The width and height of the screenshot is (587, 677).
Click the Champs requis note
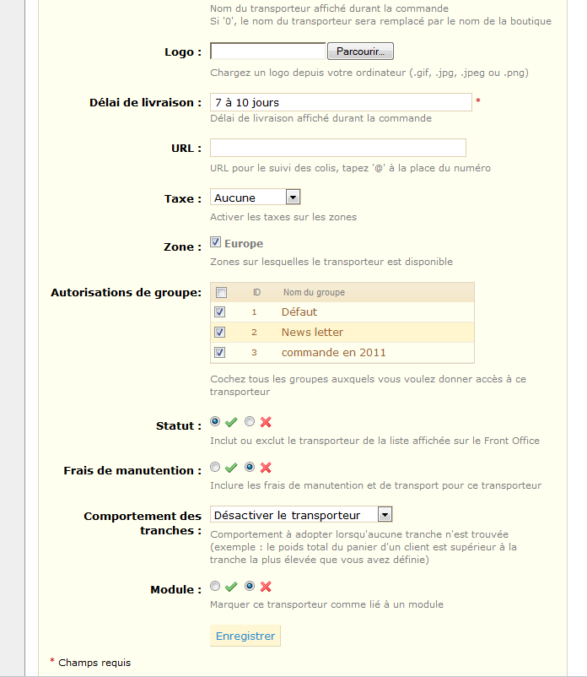(94, 663)
